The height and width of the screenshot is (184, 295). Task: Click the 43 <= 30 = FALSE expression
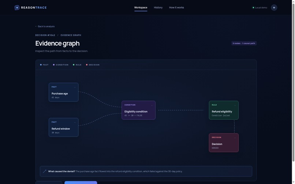coord(133,116)
